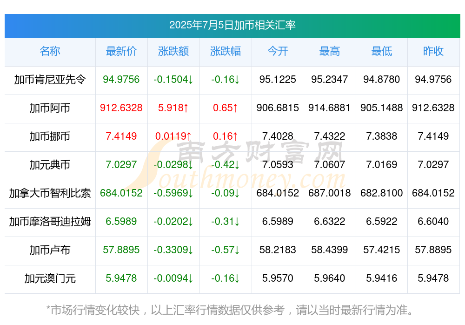465x325 pixels.
Task: Click the low price 7.3838
Action: [x=382, y=136]
